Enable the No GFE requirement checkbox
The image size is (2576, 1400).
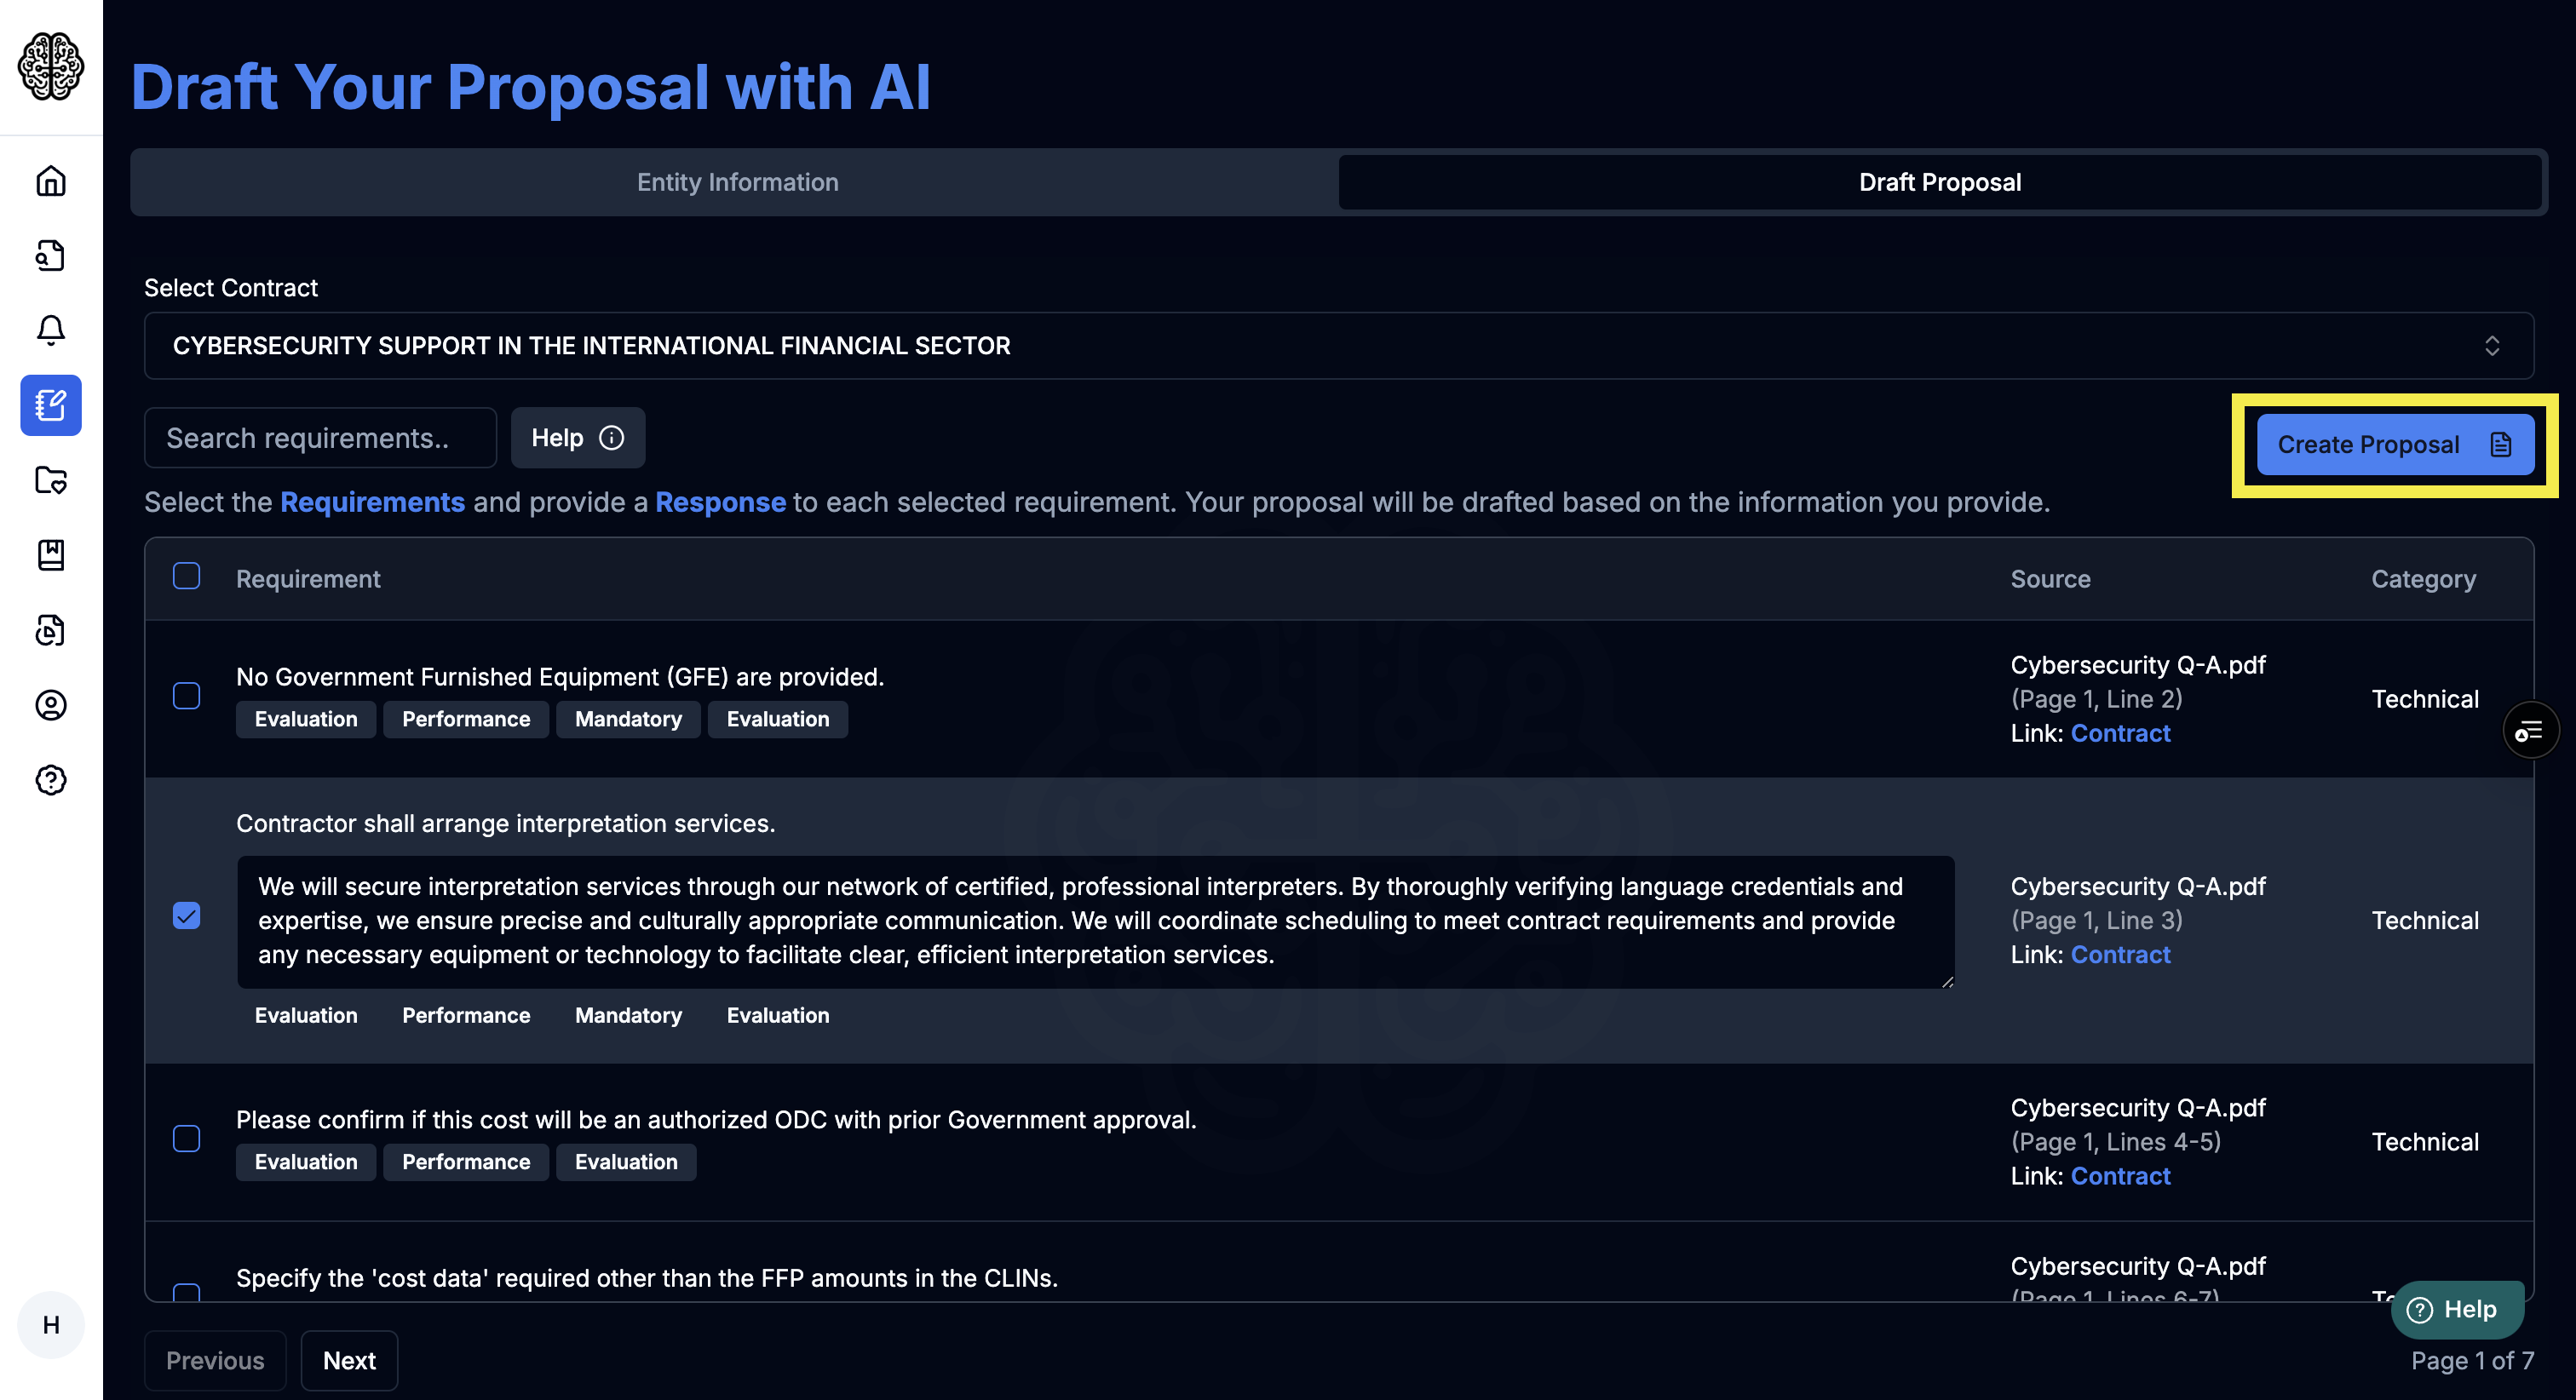(x=187, y=697)
